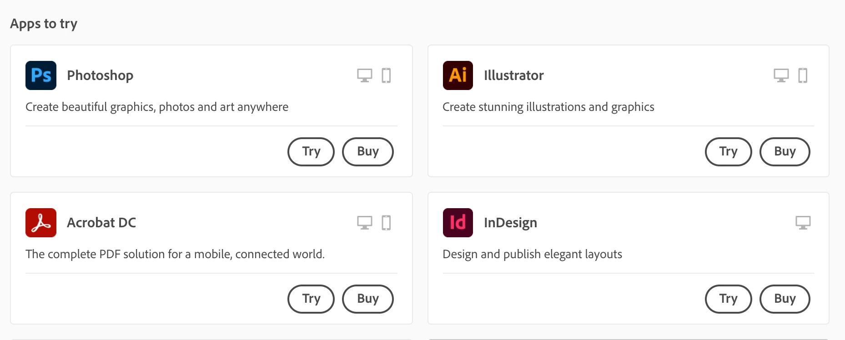The image size is (845, 340).
Task: Click 'Create stunning illustrations and graphics' description
Action: [548, 107]
